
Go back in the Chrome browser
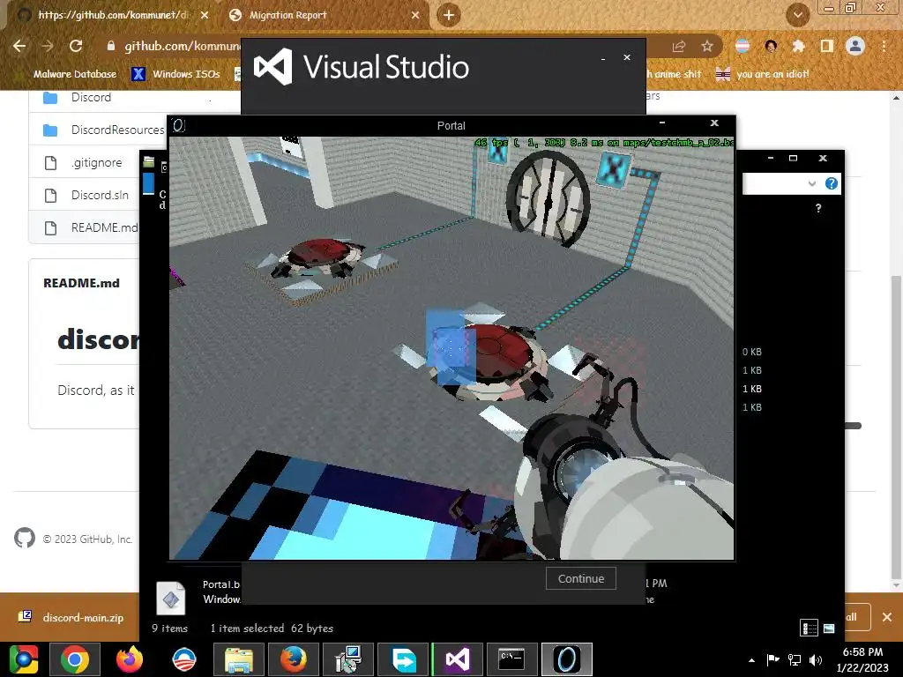(19, 46)
